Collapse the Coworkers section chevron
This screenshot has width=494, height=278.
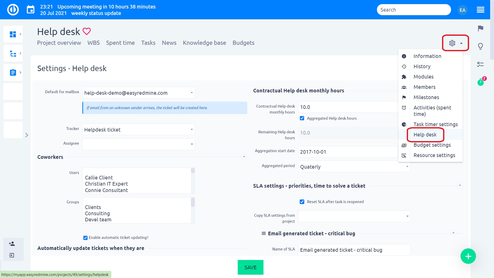(244, 157)
